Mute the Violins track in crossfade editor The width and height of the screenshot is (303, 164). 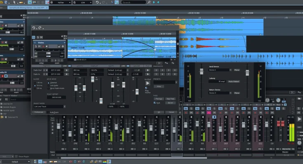(x=40, y=47)
